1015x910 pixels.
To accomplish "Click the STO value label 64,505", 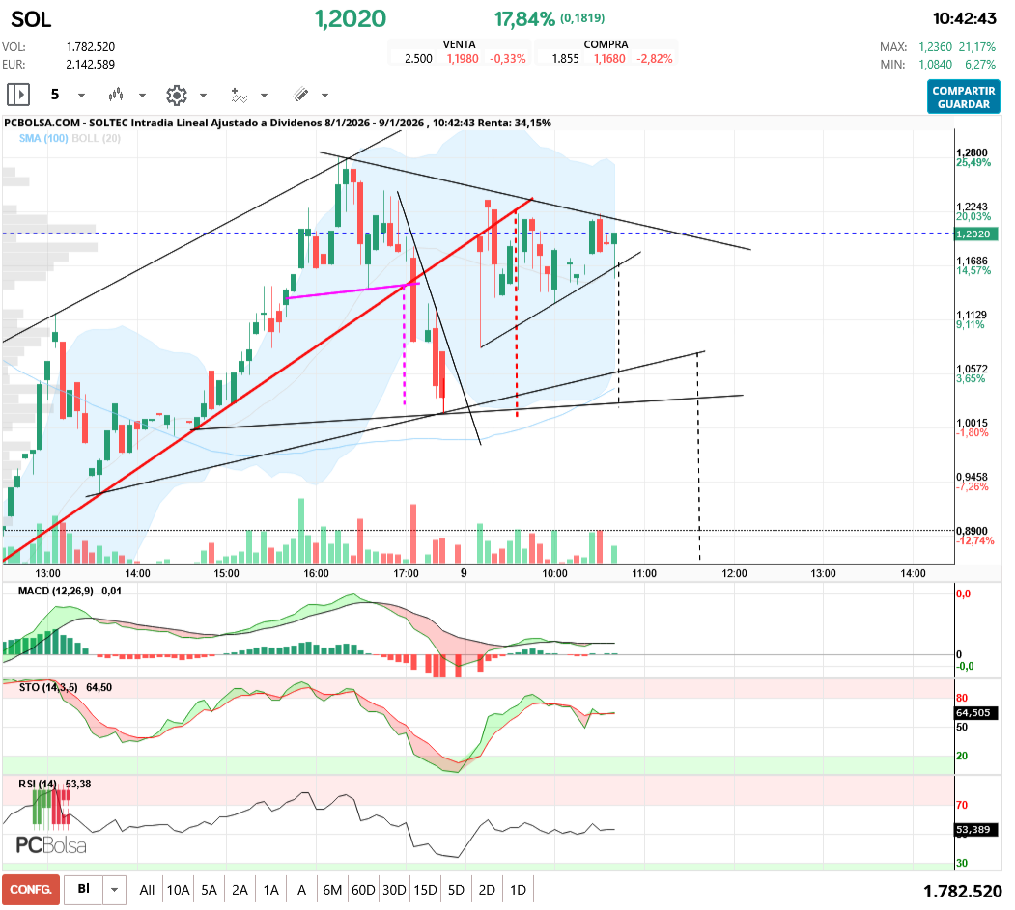I will click(x=974, y=713).
